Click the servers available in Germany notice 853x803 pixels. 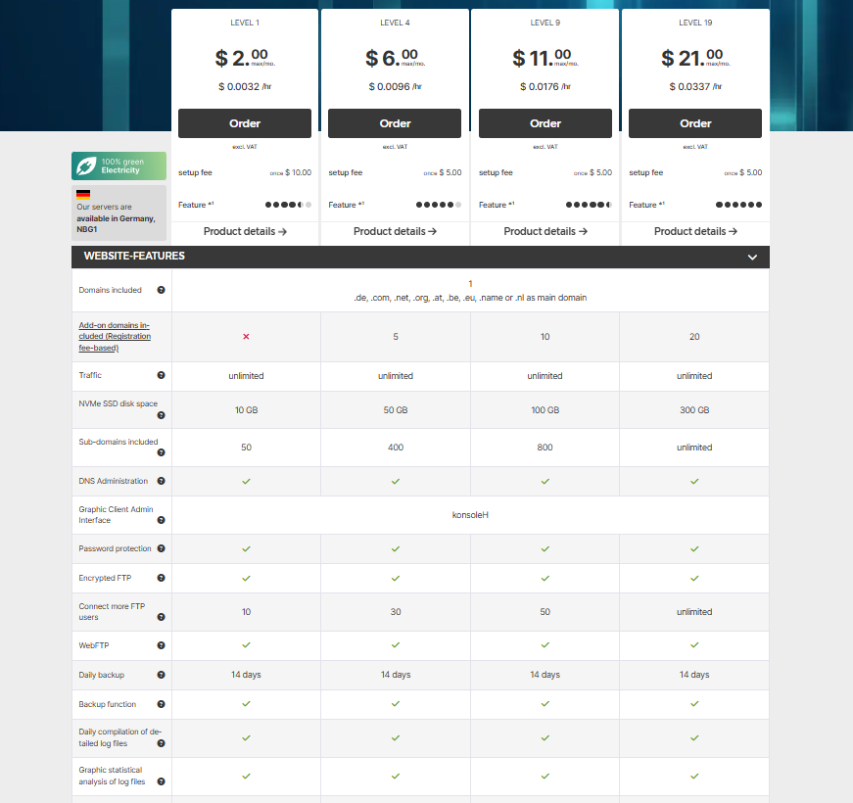tap(119, 213)
